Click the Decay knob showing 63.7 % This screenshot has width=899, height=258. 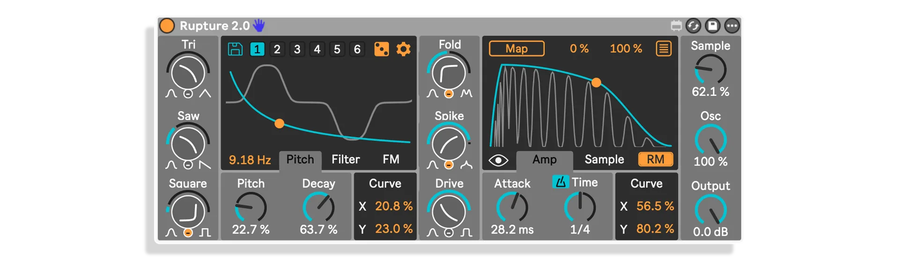click(318, 207)
